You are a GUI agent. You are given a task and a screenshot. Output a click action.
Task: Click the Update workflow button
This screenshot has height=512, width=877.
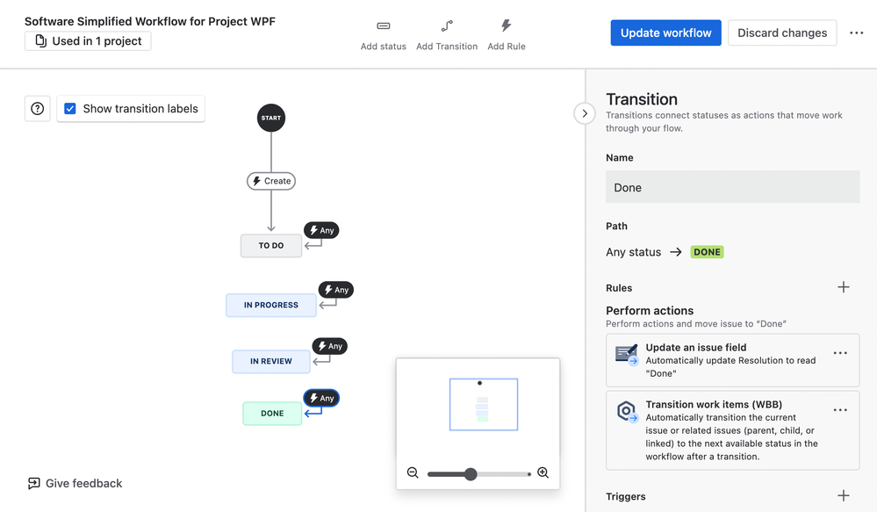click(x=665, y=32)
